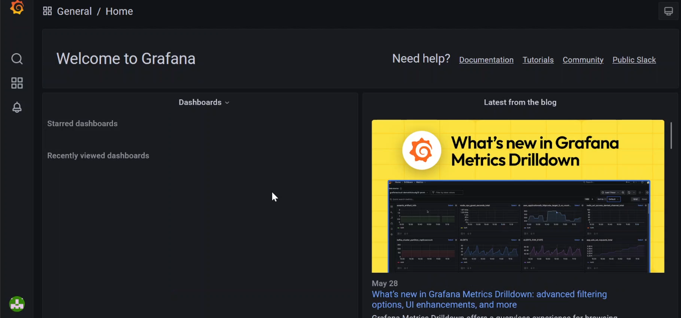Image resolution: width=681 pixels, height=318 pixels.
Task: Toggle the kiosk view monitor icon
Action: point(669,11)
